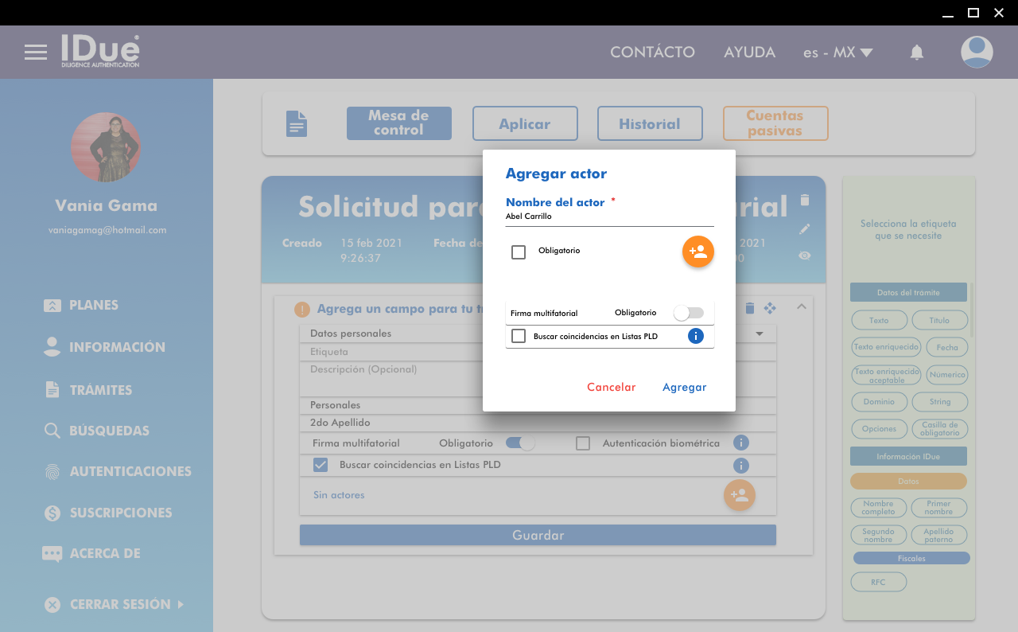The image size is (1018, 632).
Task: Toggle the Firma multifatorial Obligatorio switch in dialog
Action: [688, 314]
